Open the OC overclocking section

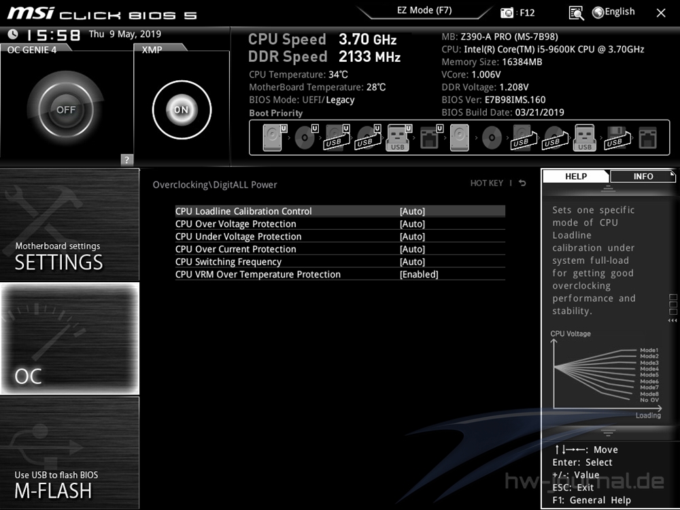point(70,338)
